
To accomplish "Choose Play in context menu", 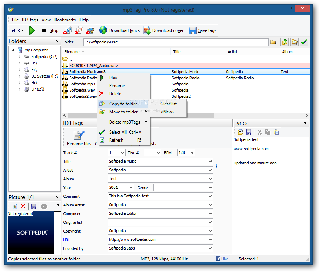I will pyautogui.click(x=124, y=78).
